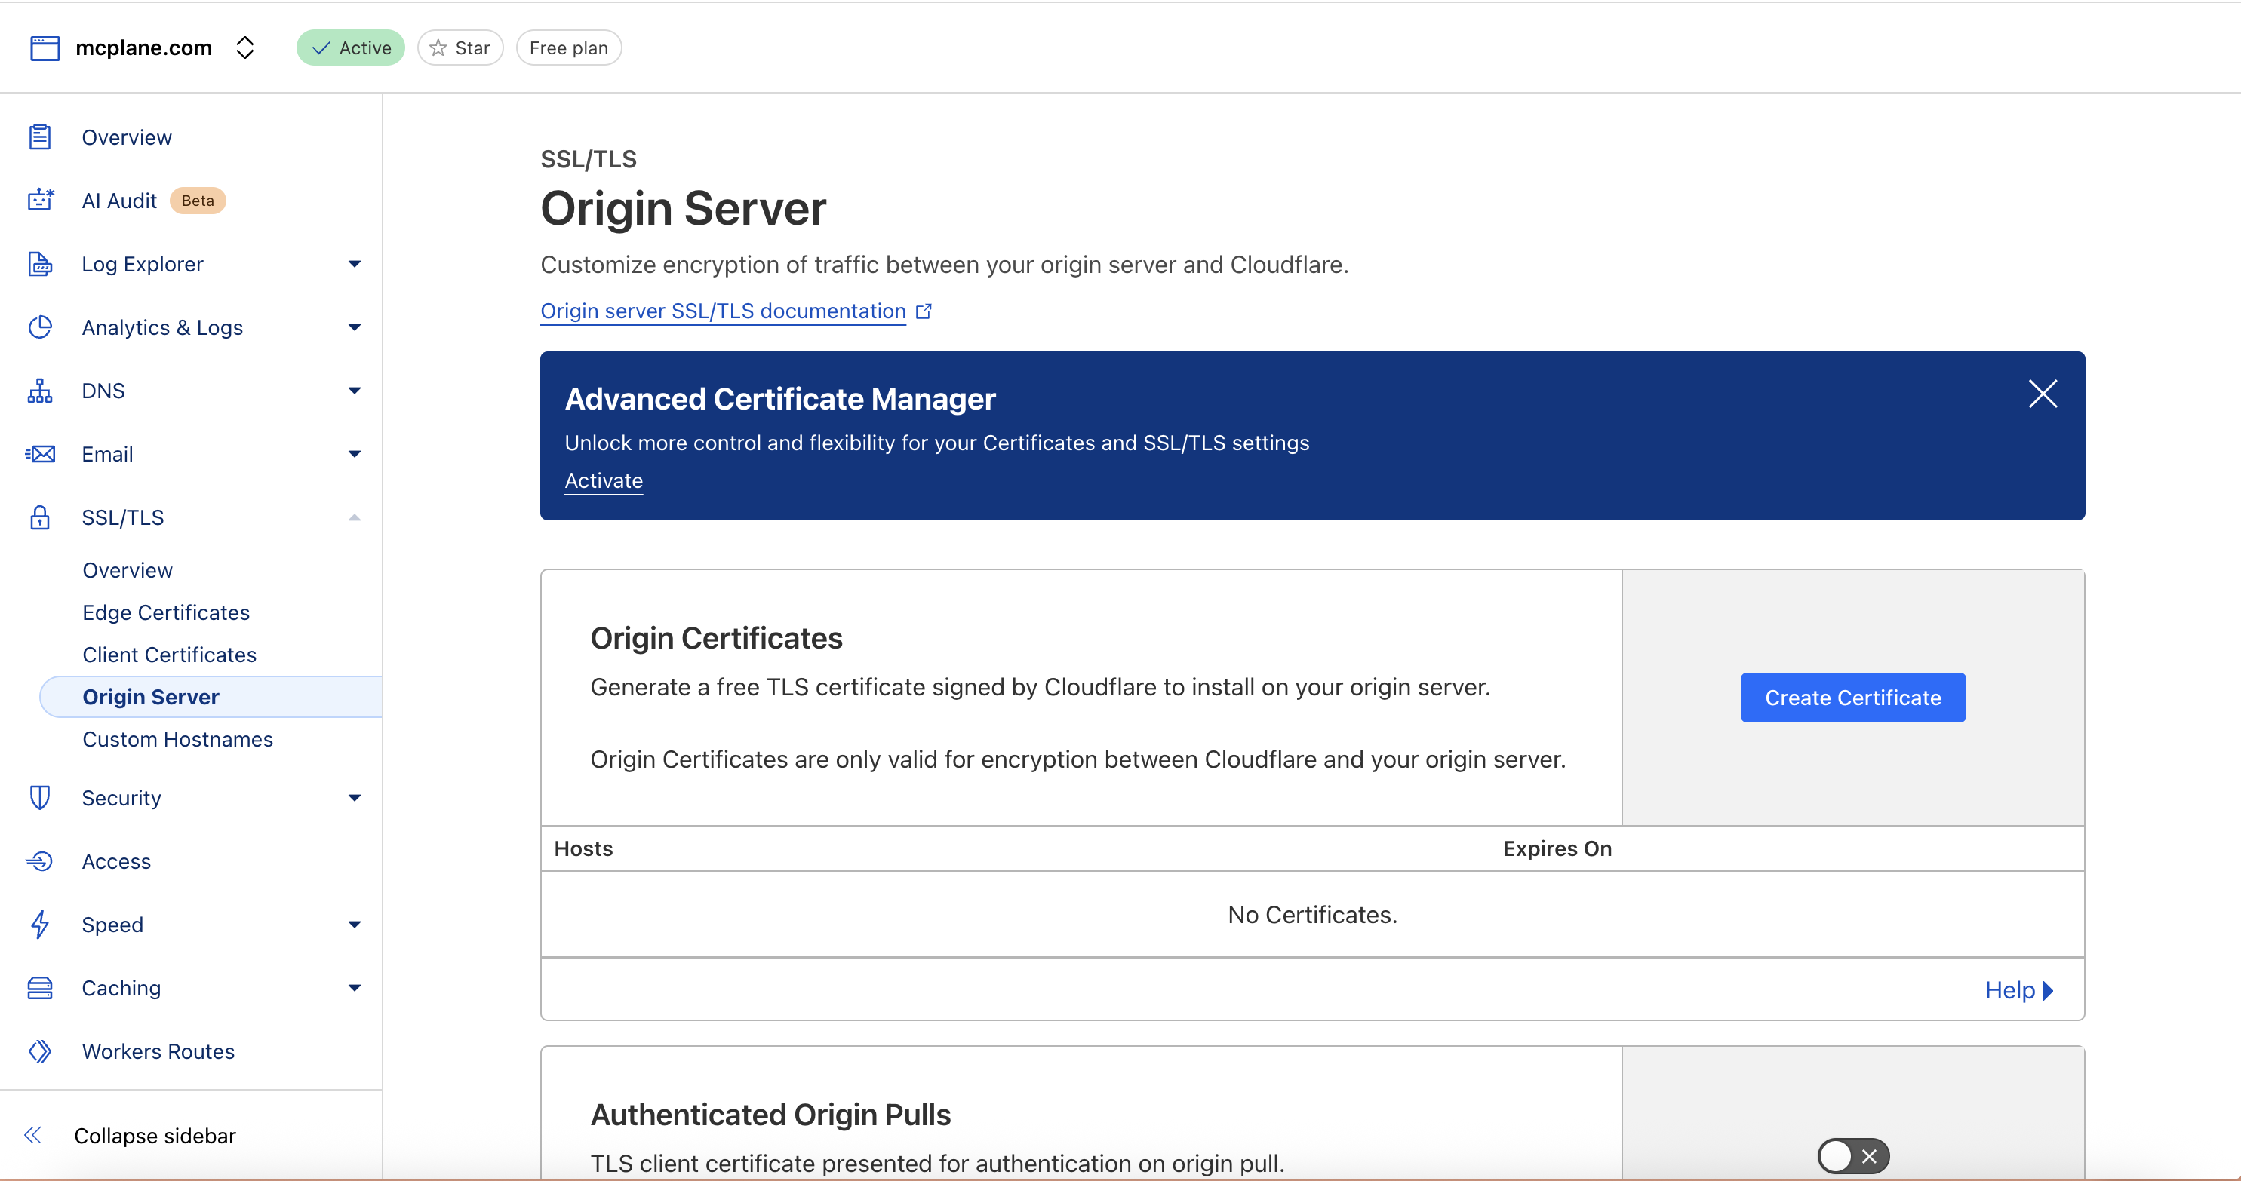Collapse the SSL/TLS menu arrow
The image size is (2241, 1181).
pos(354,517)
